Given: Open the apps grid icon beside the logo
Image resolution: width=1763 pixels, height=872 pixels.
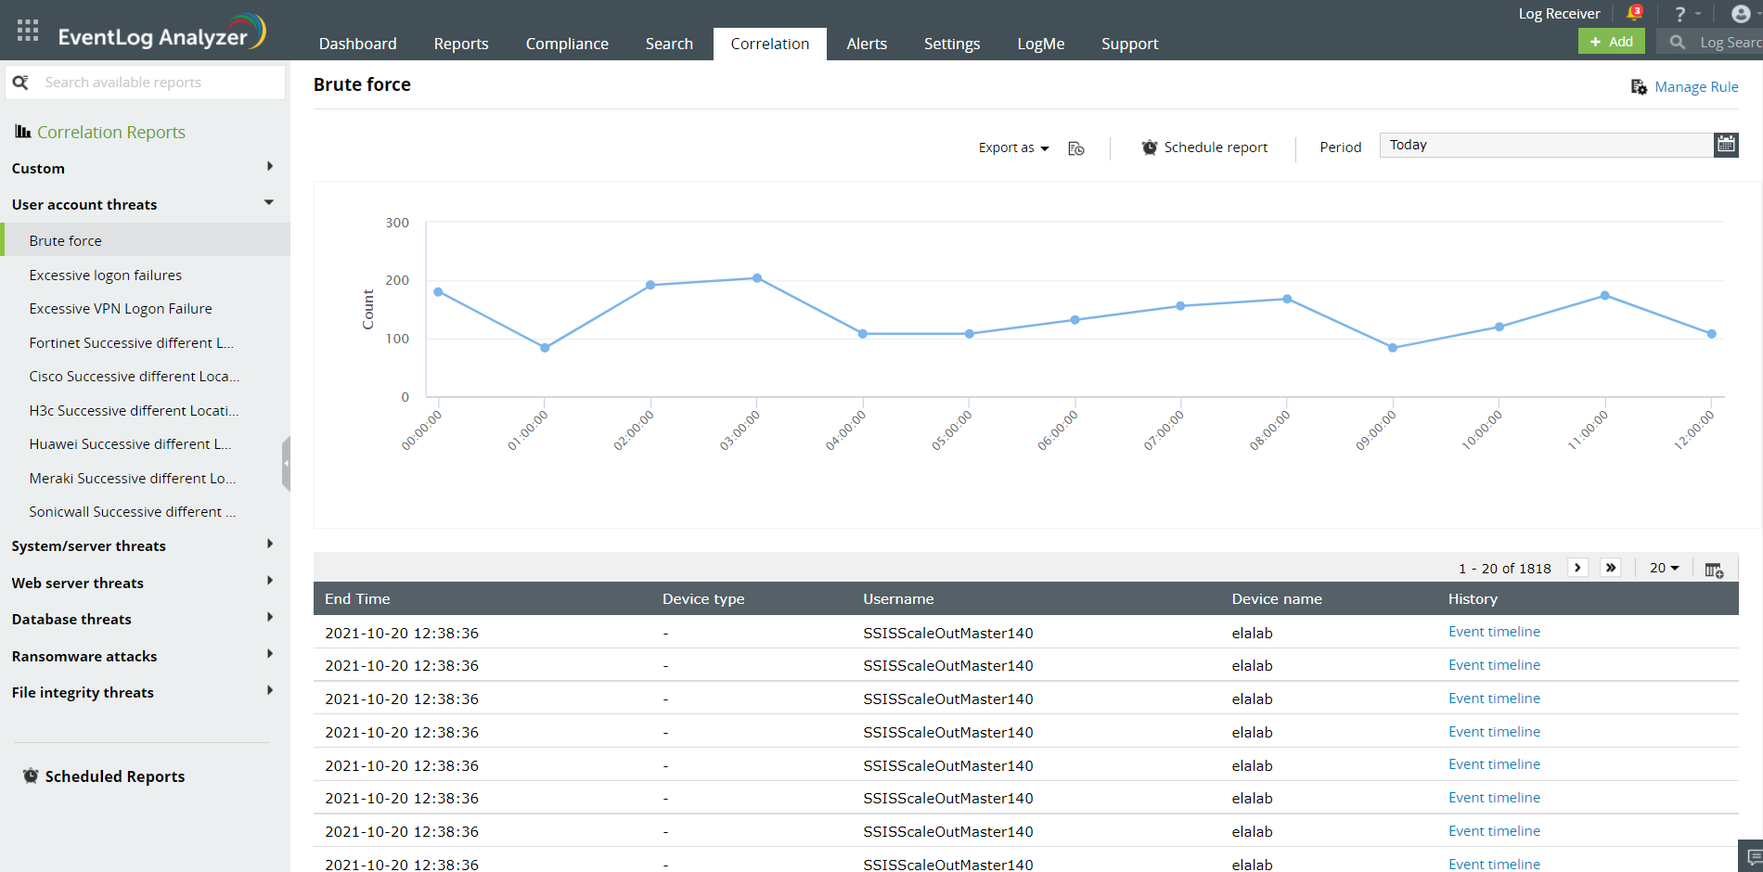Looking at the screenshot, I should [27, 29].
